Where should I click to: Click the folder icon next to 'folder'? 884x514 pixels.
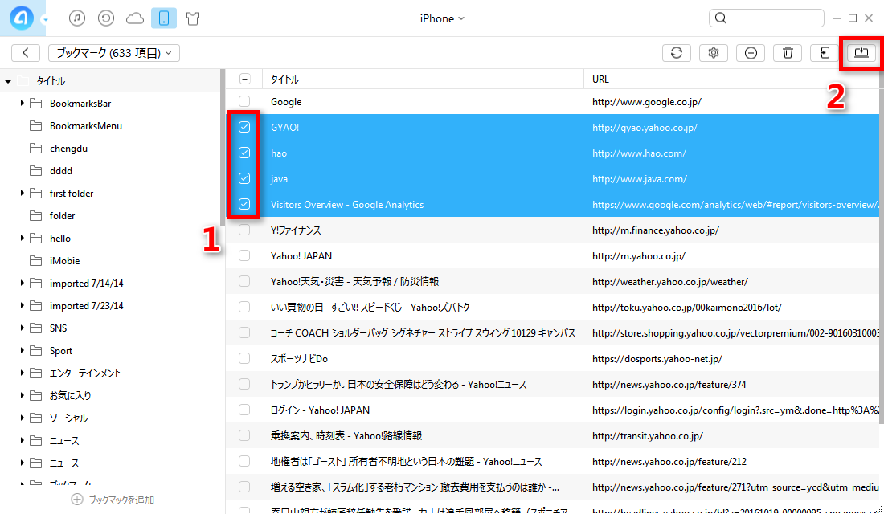(35, 215)
